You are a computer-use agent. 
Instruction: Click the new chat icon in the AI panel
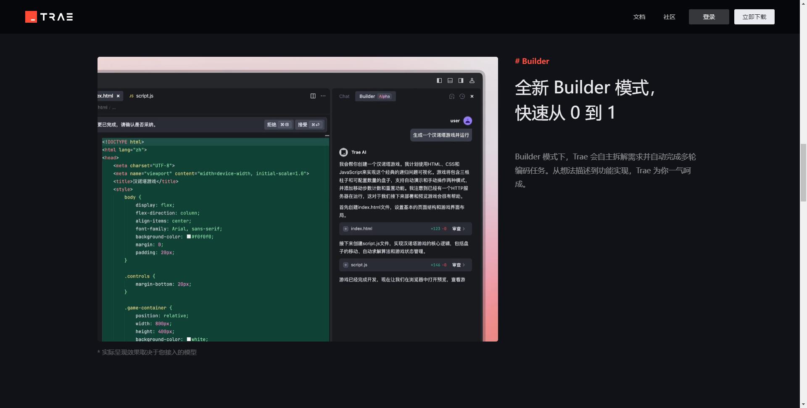pos(452,96)
